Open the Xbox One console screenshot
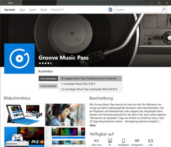The height and width of the screenshot is (147, 171). point(24,137)
